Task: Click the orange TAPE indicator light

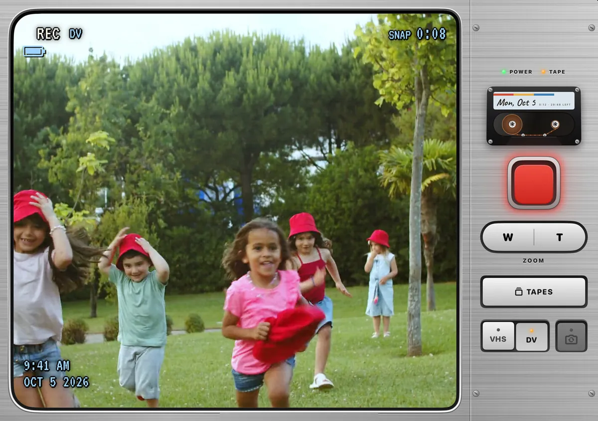Action: [544, 72]
